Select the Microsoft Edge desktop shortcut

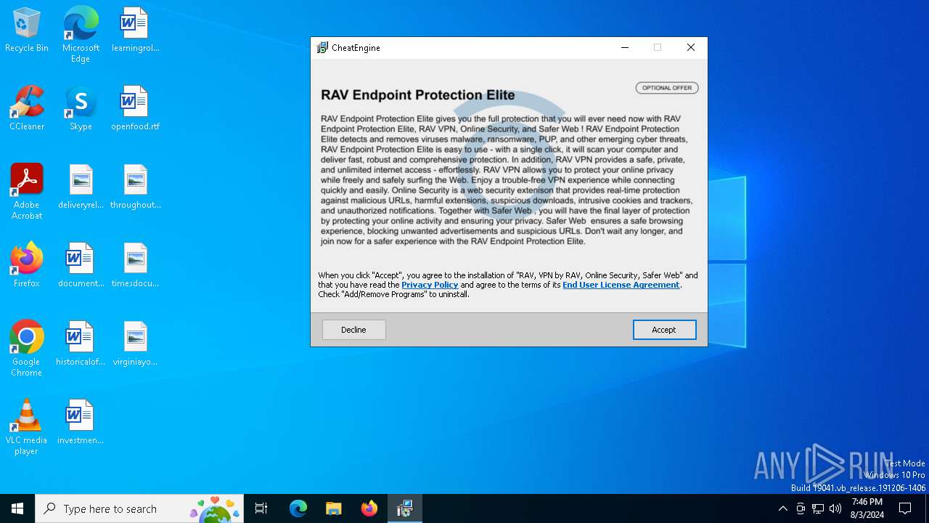[x=81, y=34]
